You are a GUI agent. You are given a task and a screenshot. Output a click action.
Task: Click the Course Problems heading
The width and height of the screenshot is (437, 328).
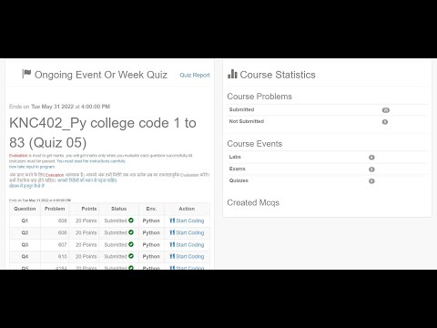tap(259, 97)
